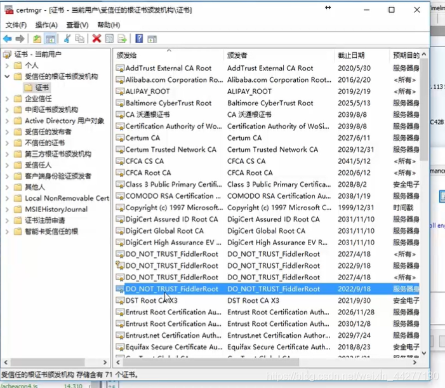This screenshot has width=445, height=388.
Task: Expand the 第三方根证书颁发机构 node
Action: (7, 154)
